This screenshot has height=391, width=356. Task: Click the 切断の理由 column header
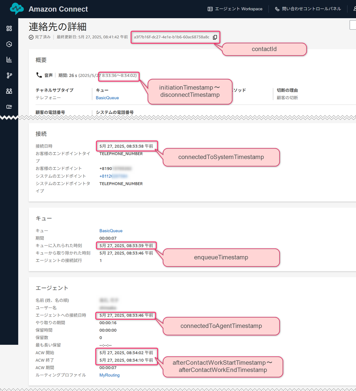point(287,90)
